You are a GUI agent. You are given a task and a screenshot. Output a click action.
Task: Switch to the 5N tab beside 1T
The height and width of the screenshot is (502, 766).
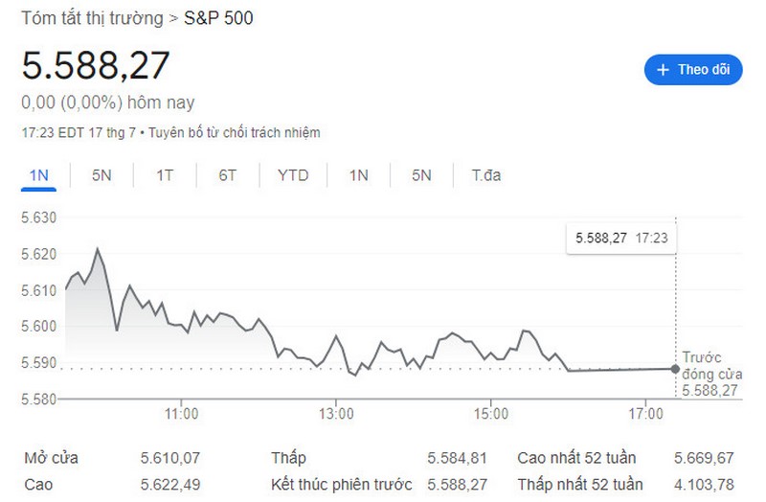tap(101, 175)
